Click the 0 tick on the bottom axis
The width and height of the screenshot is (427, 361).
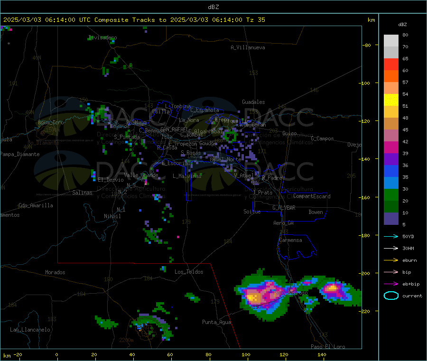(x=56, y=354)
